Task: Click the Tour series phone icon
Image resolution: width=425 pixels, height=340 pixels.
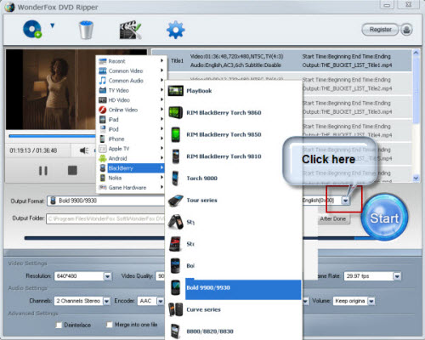Action: 175,201
